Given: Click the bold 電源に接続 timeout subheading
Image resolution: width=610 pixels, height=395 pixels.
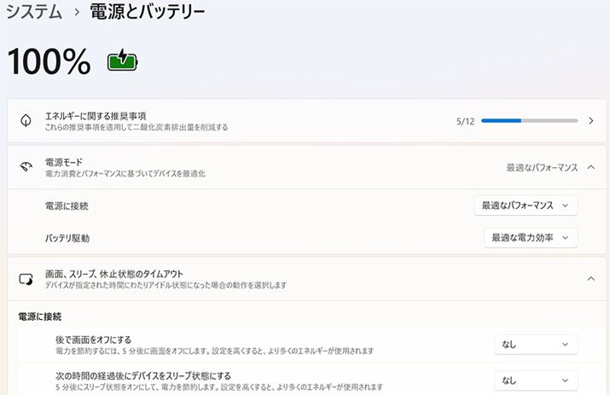Looking at the screenshot, I should tap(40, 317).
